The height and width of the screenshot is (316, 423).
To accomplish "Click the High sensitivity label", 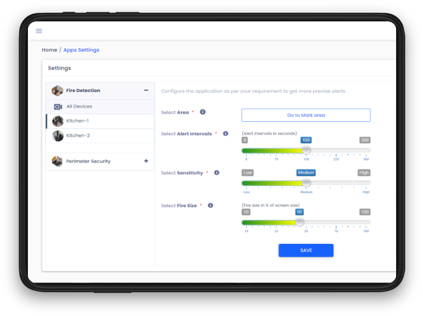I will [364, 173].
